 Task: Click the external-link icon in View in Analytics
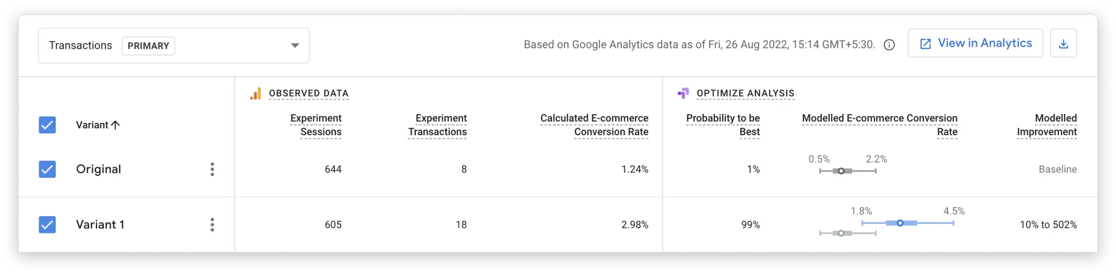[925, 44]
